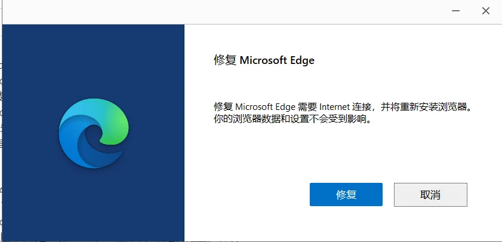This screenshot has height=242, width=502.
Task: Close the repair dialog with the X icon
Action: coord(486,11)
